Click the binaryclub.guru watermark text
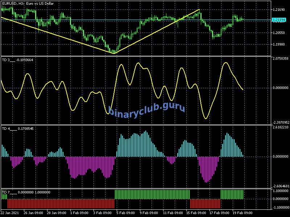The image size is (290, 217). 147,110
